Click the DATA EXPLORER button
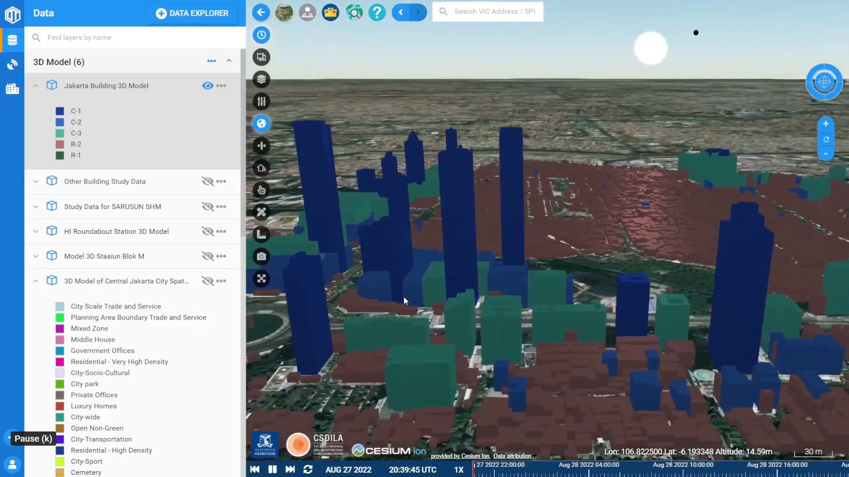This screenshot has height=477, width=849. tap(192, 13)
